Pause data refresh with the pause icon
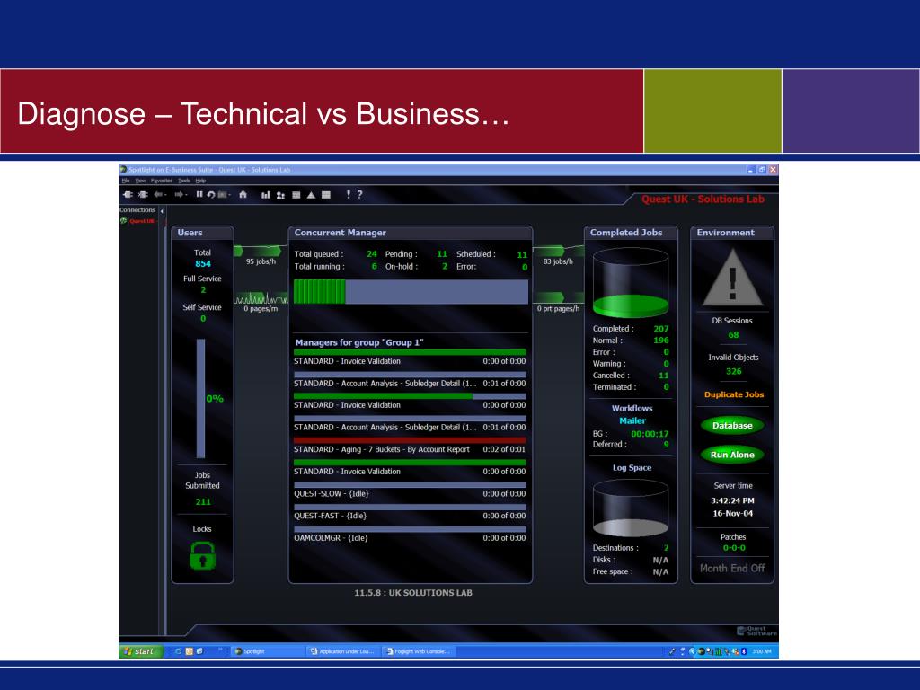Screen dimensions: 920x690 [199, 195]
